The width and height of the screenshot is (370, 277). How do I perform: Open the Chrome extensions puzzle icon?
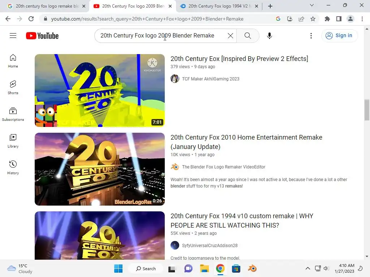[327, 19]
